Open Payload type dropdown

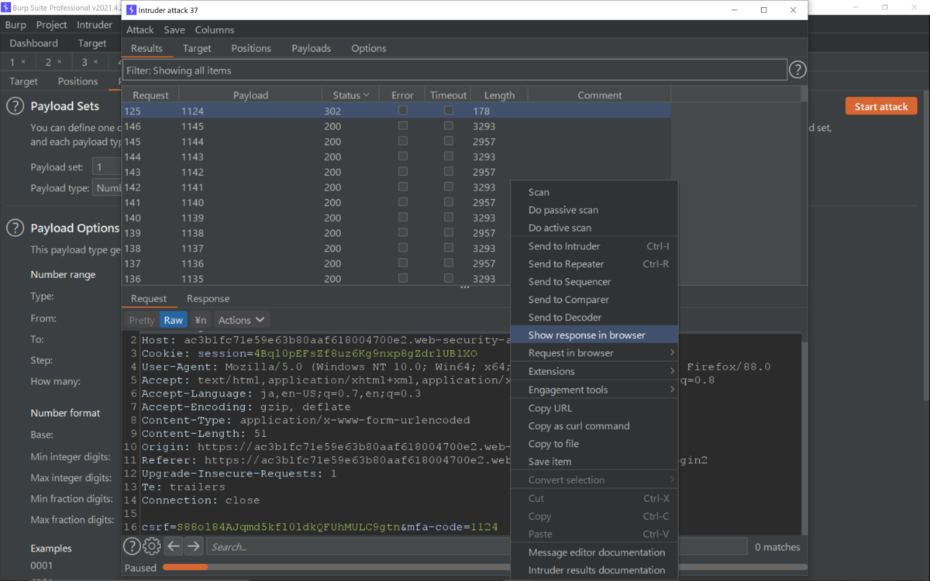(x=107, y=188)
